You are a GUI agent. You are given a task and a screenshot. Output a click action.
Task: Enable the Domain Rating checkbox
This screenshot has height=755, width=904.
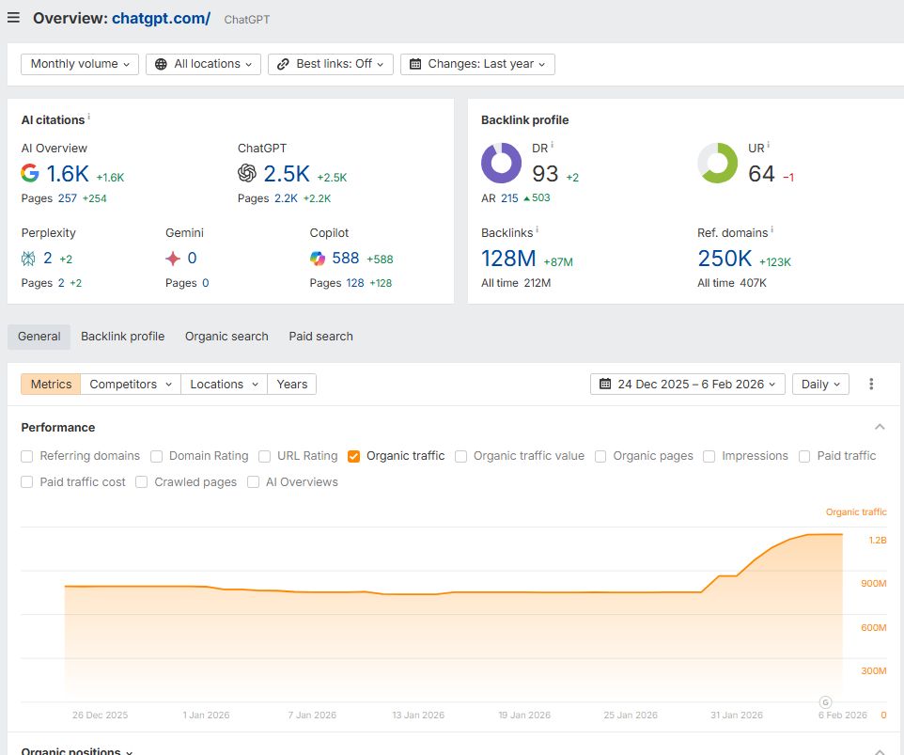156,456
